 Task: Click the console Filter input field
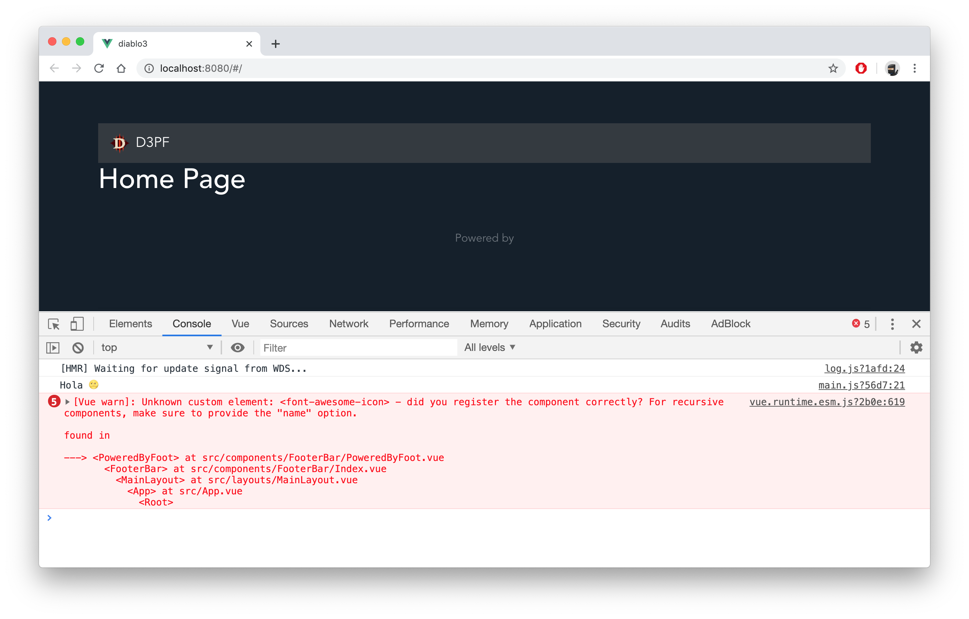coord(358,348)
